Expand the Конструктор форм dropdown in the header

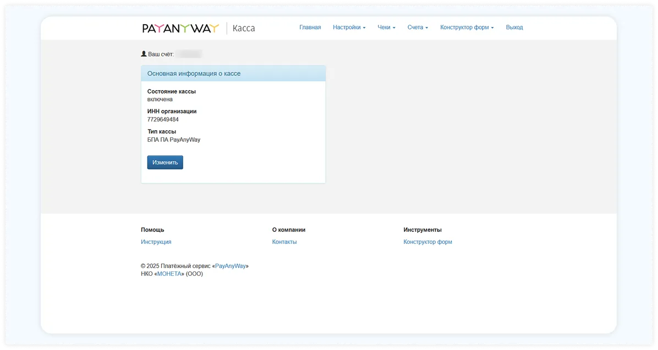point(467,27)
